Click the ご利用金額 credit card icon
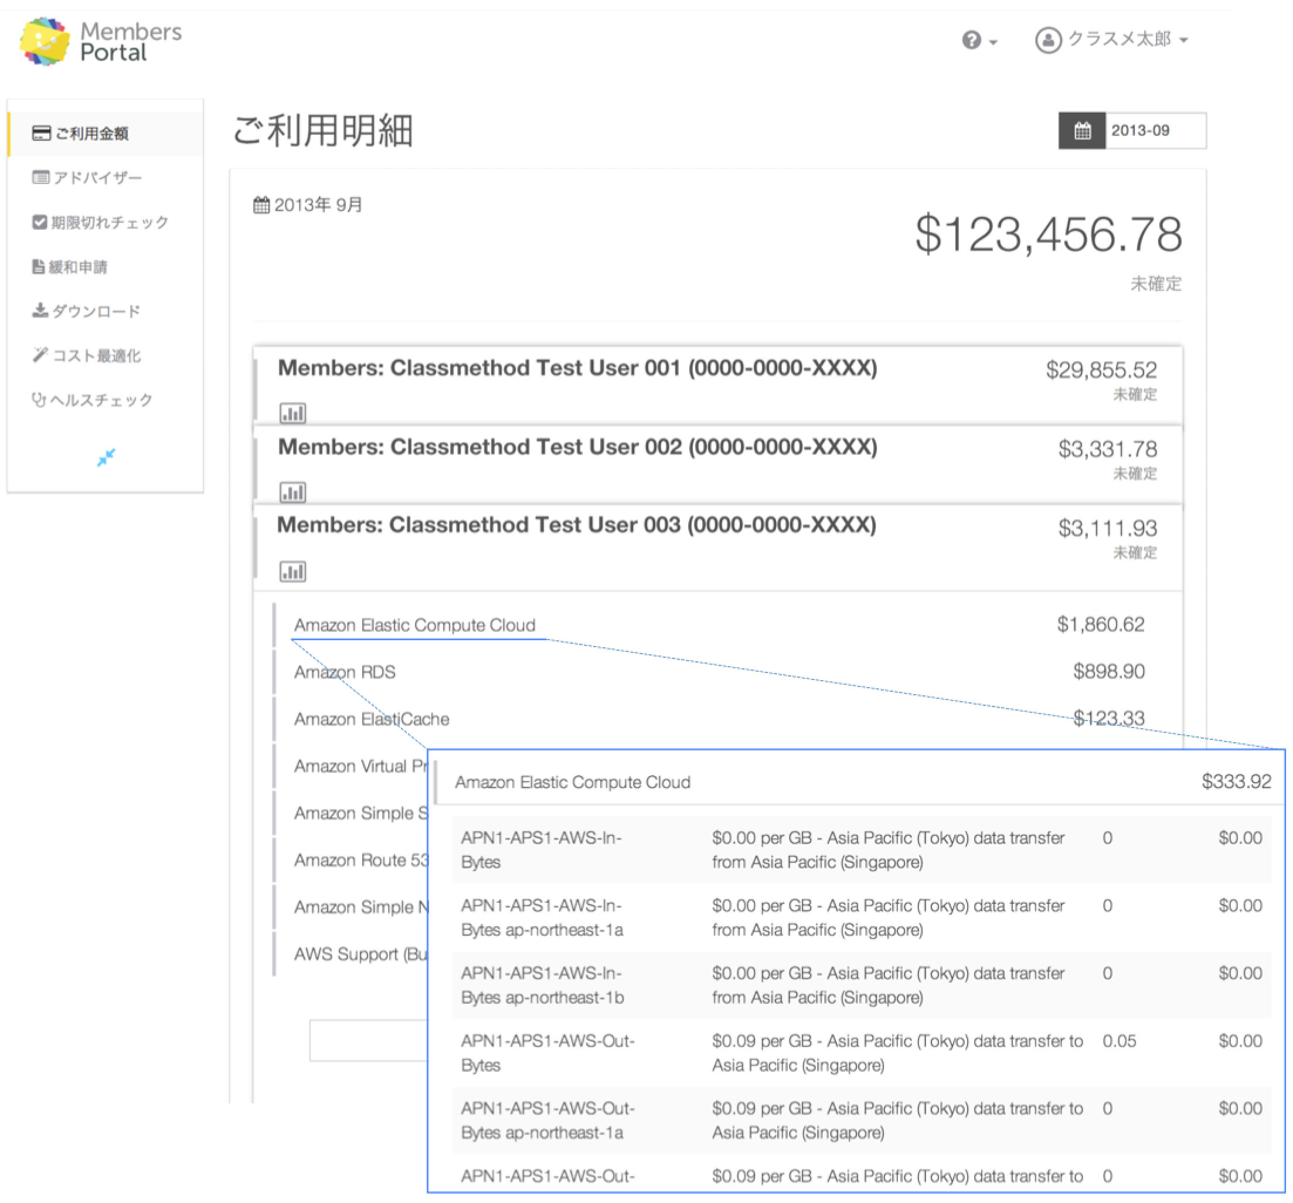The height and width of the screenshot is (1203, 1293). pos(41,134)
